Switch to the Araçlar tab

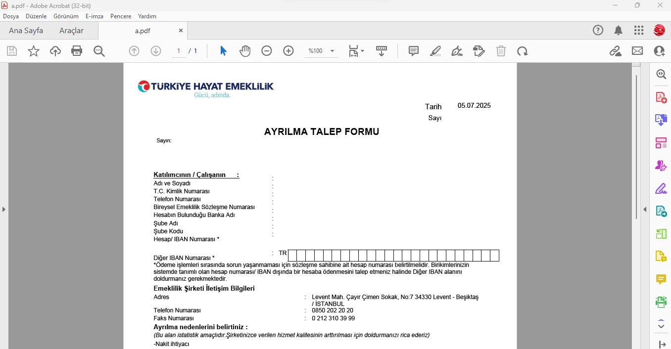tap(72, 31)
